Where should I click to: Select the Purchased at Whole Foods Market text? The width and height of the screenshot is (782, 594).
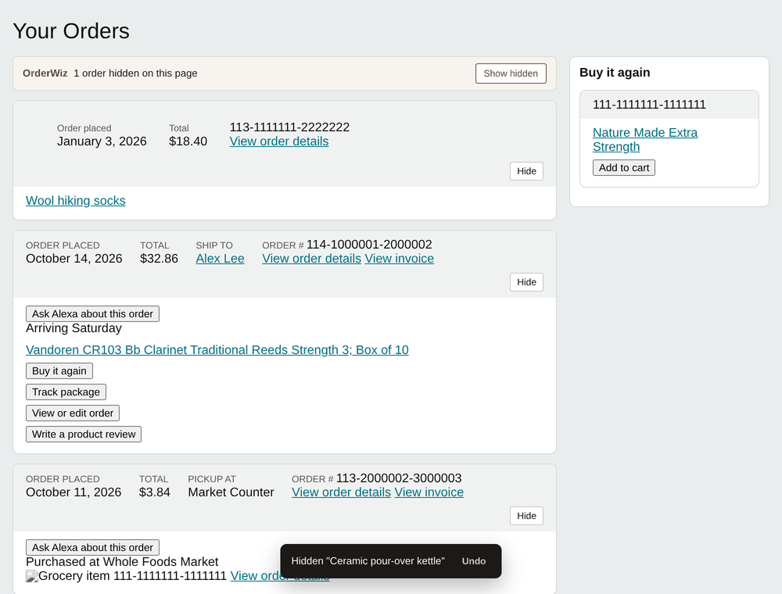pyautogui.click(x=122, y=562)
